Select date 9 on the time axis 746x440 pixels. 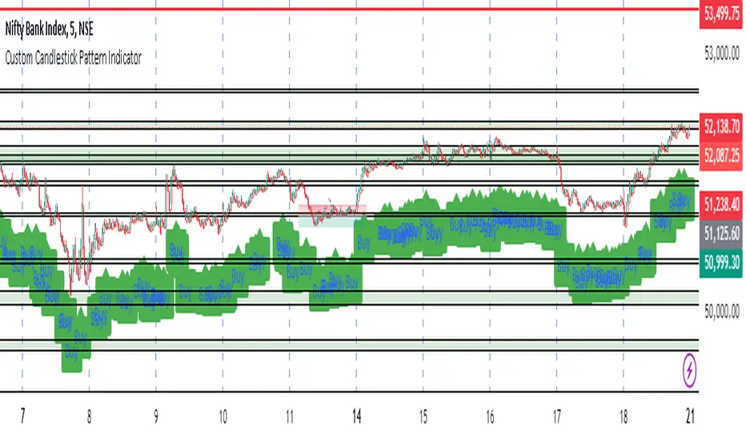pos(156,417)
